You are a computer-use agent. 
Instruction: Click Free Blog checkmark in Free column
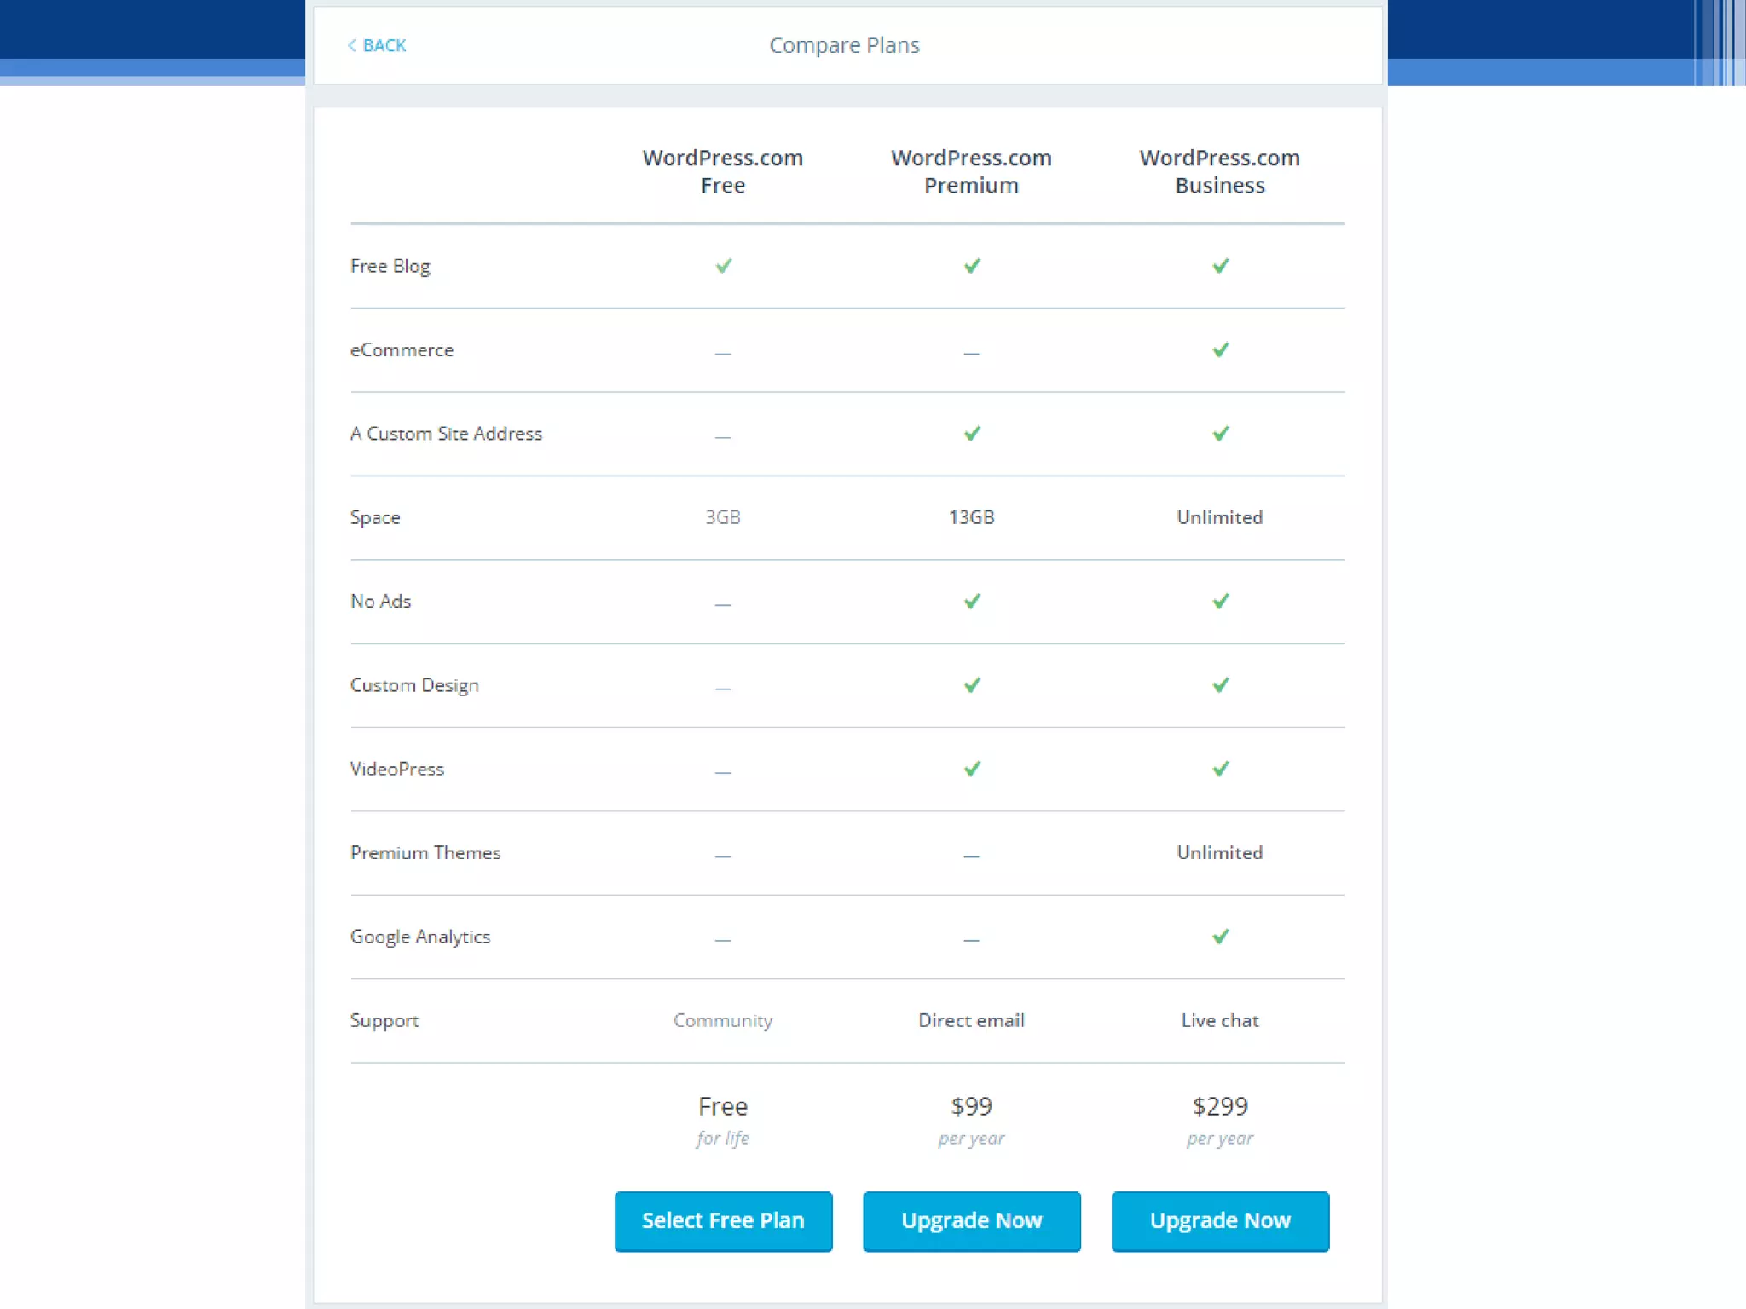click(x=723, y=266)
